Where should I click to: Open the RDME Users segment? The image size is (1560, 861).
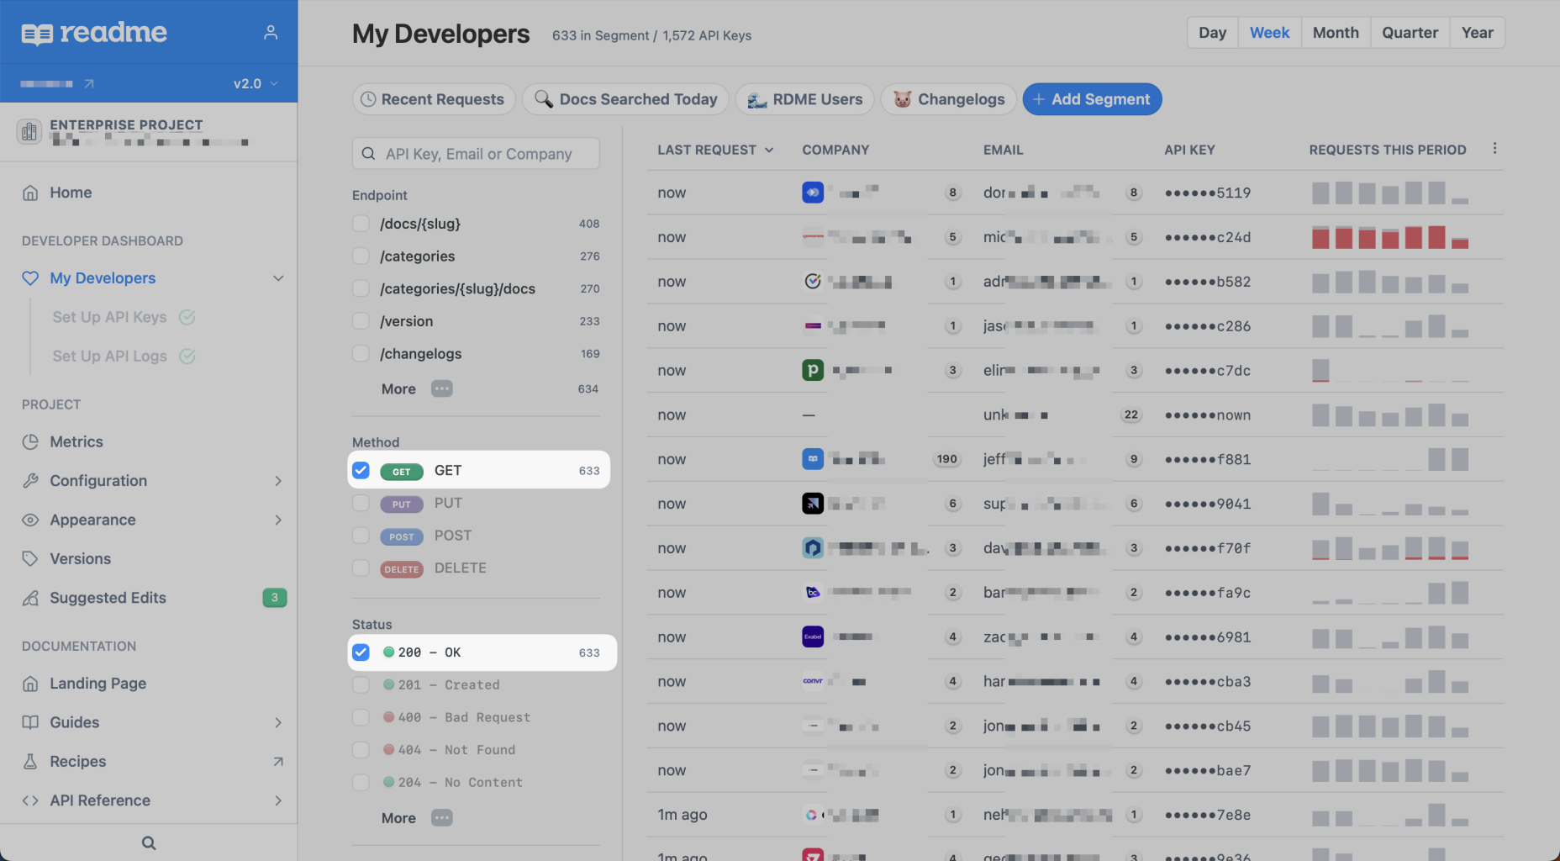(x=804, y=99)
